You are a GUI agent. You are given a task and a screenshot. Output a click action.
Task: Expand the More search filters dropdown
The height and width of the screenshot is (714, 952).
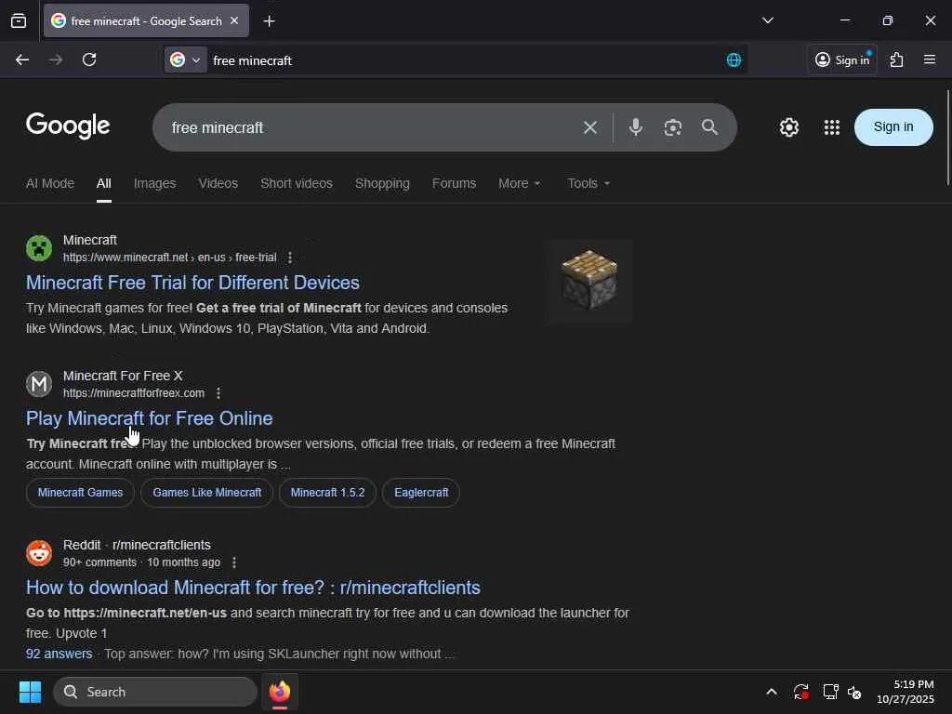click(x=519, y=183)
